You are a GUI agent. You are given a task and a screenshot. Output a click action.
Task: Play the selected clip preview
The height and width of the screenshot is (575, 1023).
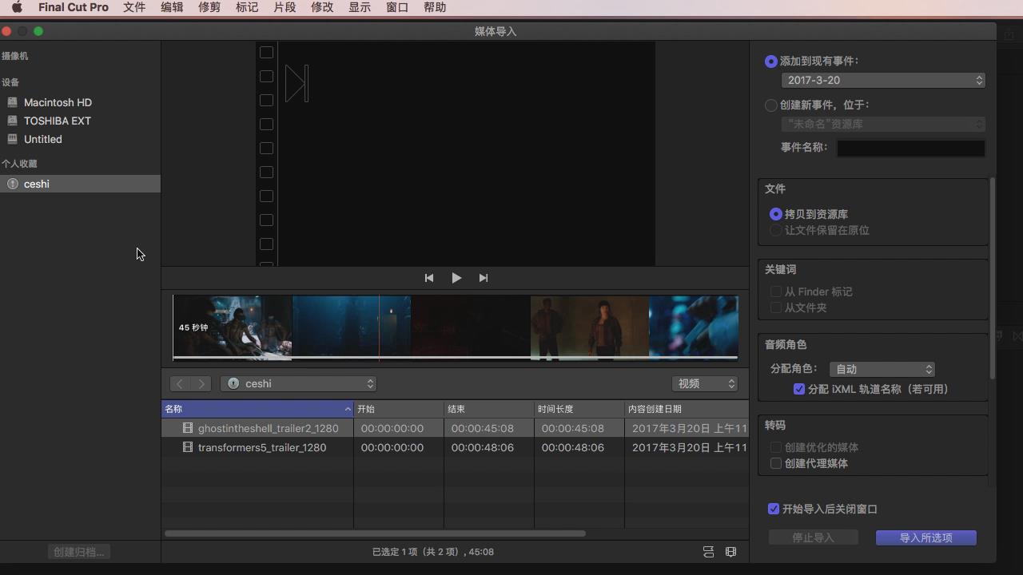point(456,278)
